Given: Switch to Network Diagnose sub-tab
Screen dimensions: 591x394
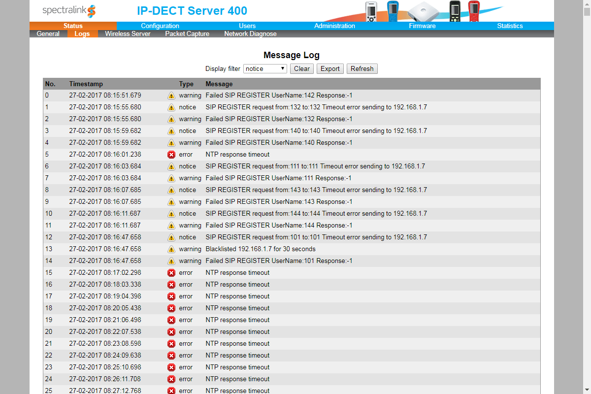Looking at the screenshot, I should click(x=250, y=34).
